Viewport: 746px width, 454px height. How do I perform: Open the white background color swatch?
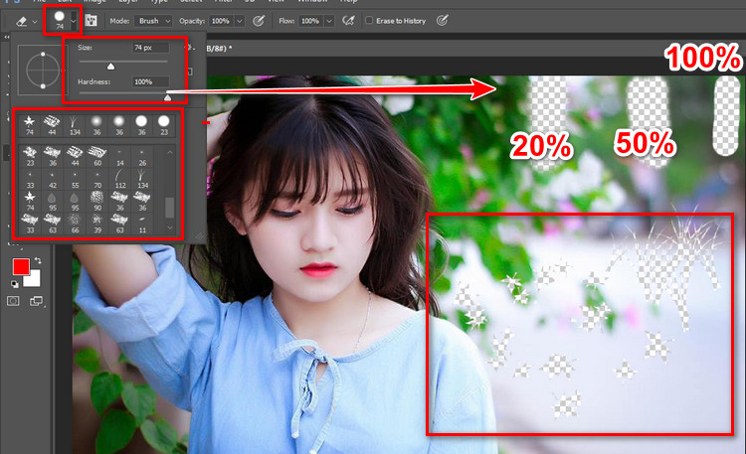tap(33, 278)
